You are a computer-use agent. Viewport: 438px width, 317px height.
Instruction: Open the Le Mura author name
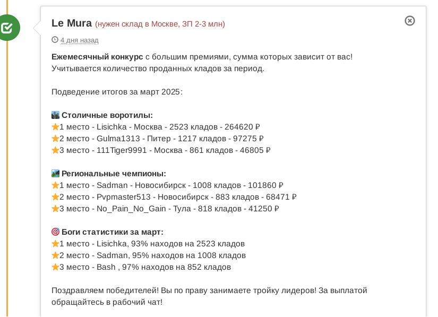(x=71, y=23)
